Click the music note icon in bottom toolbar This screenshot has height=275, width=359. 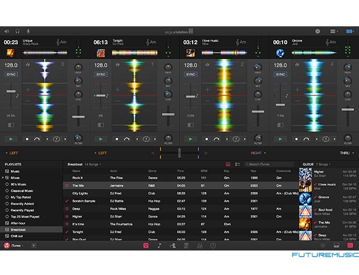pos(159,246)
